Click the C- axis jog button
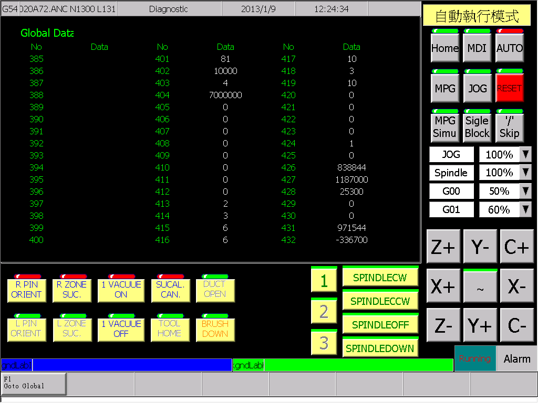Viewport: 538px width, 403px height. pos(517,325)
